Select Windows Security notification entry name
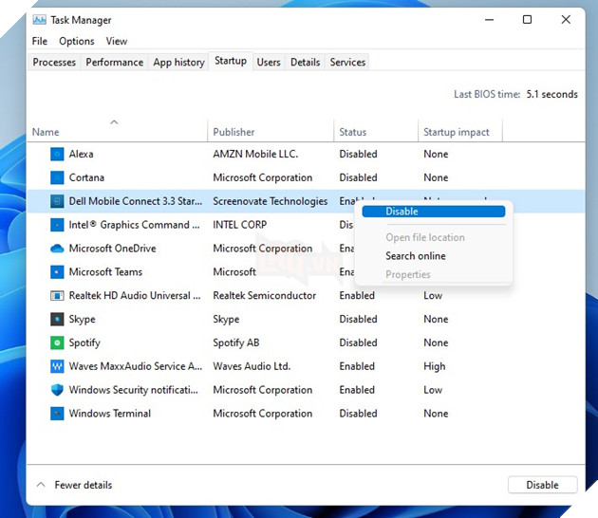Screen dimensions: 598x518 click(134, 390)
